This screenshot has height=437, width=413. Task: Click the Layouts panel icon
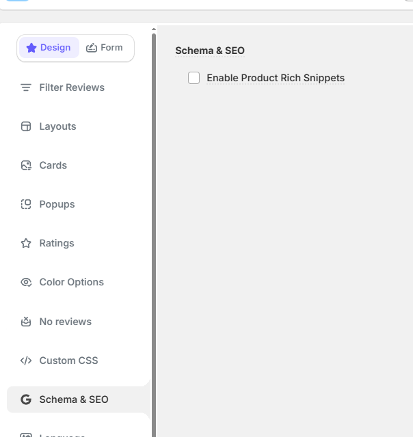[26, 126]
